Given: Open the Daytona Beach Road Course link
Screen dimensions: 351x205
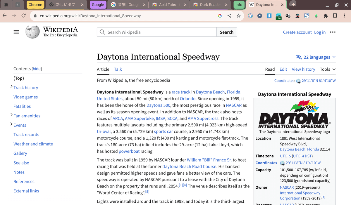Looking at the screenshot, I should (189, 166).
